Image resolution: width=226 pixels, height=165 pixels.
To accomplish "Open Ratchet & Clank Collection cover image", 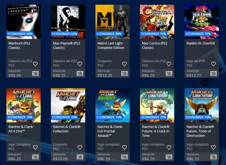I will 68,105.
